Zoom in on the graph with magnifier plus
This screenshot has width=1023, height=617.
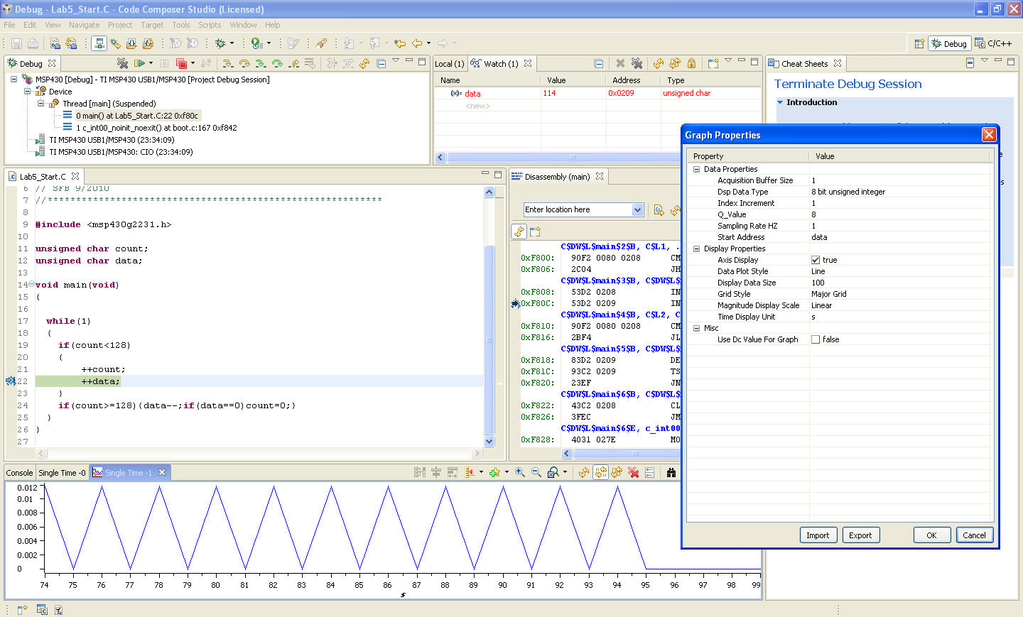[x=520, y=472]
